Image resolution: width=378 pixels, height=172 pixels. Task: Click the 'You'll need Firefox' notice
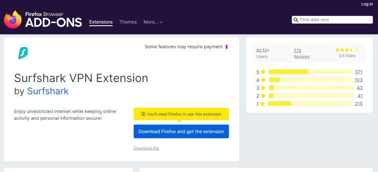(181, 114)
